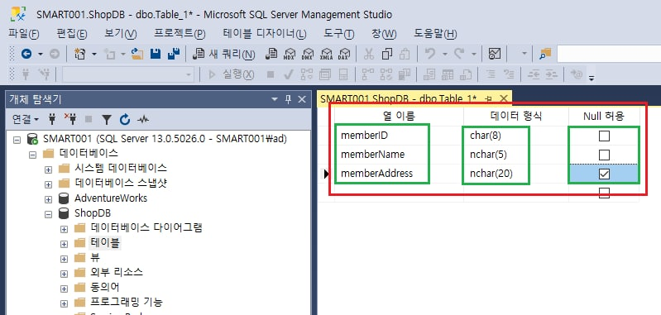Click the Navigate Backward arrow icon
This screenshot has height=315, width=661.
[26, 54]
